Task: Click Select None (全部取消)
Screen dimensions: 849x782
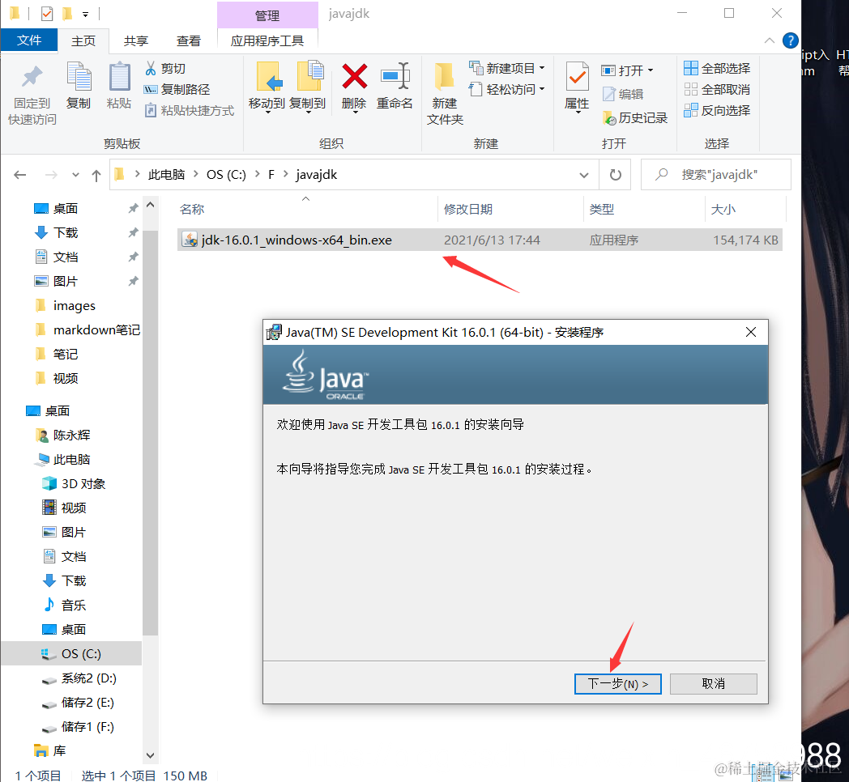Action: [x=717, y=89]
